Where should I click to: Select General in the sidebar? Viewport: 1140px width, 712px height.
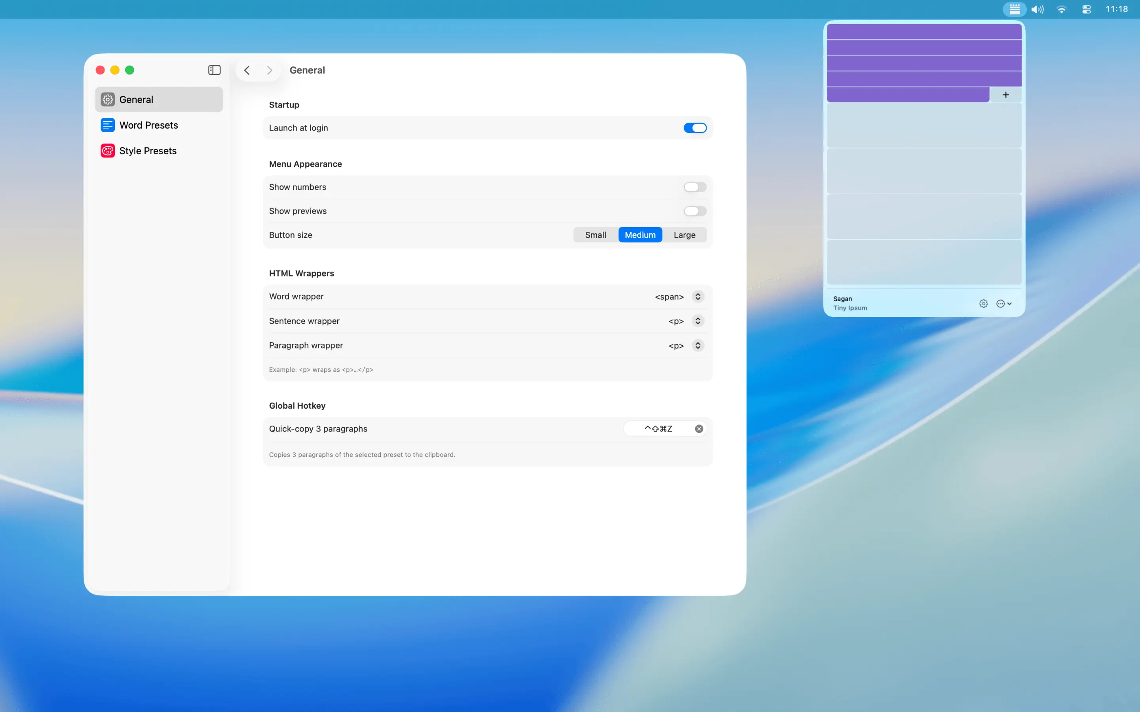pyautogui.click(x=159, y=99)
